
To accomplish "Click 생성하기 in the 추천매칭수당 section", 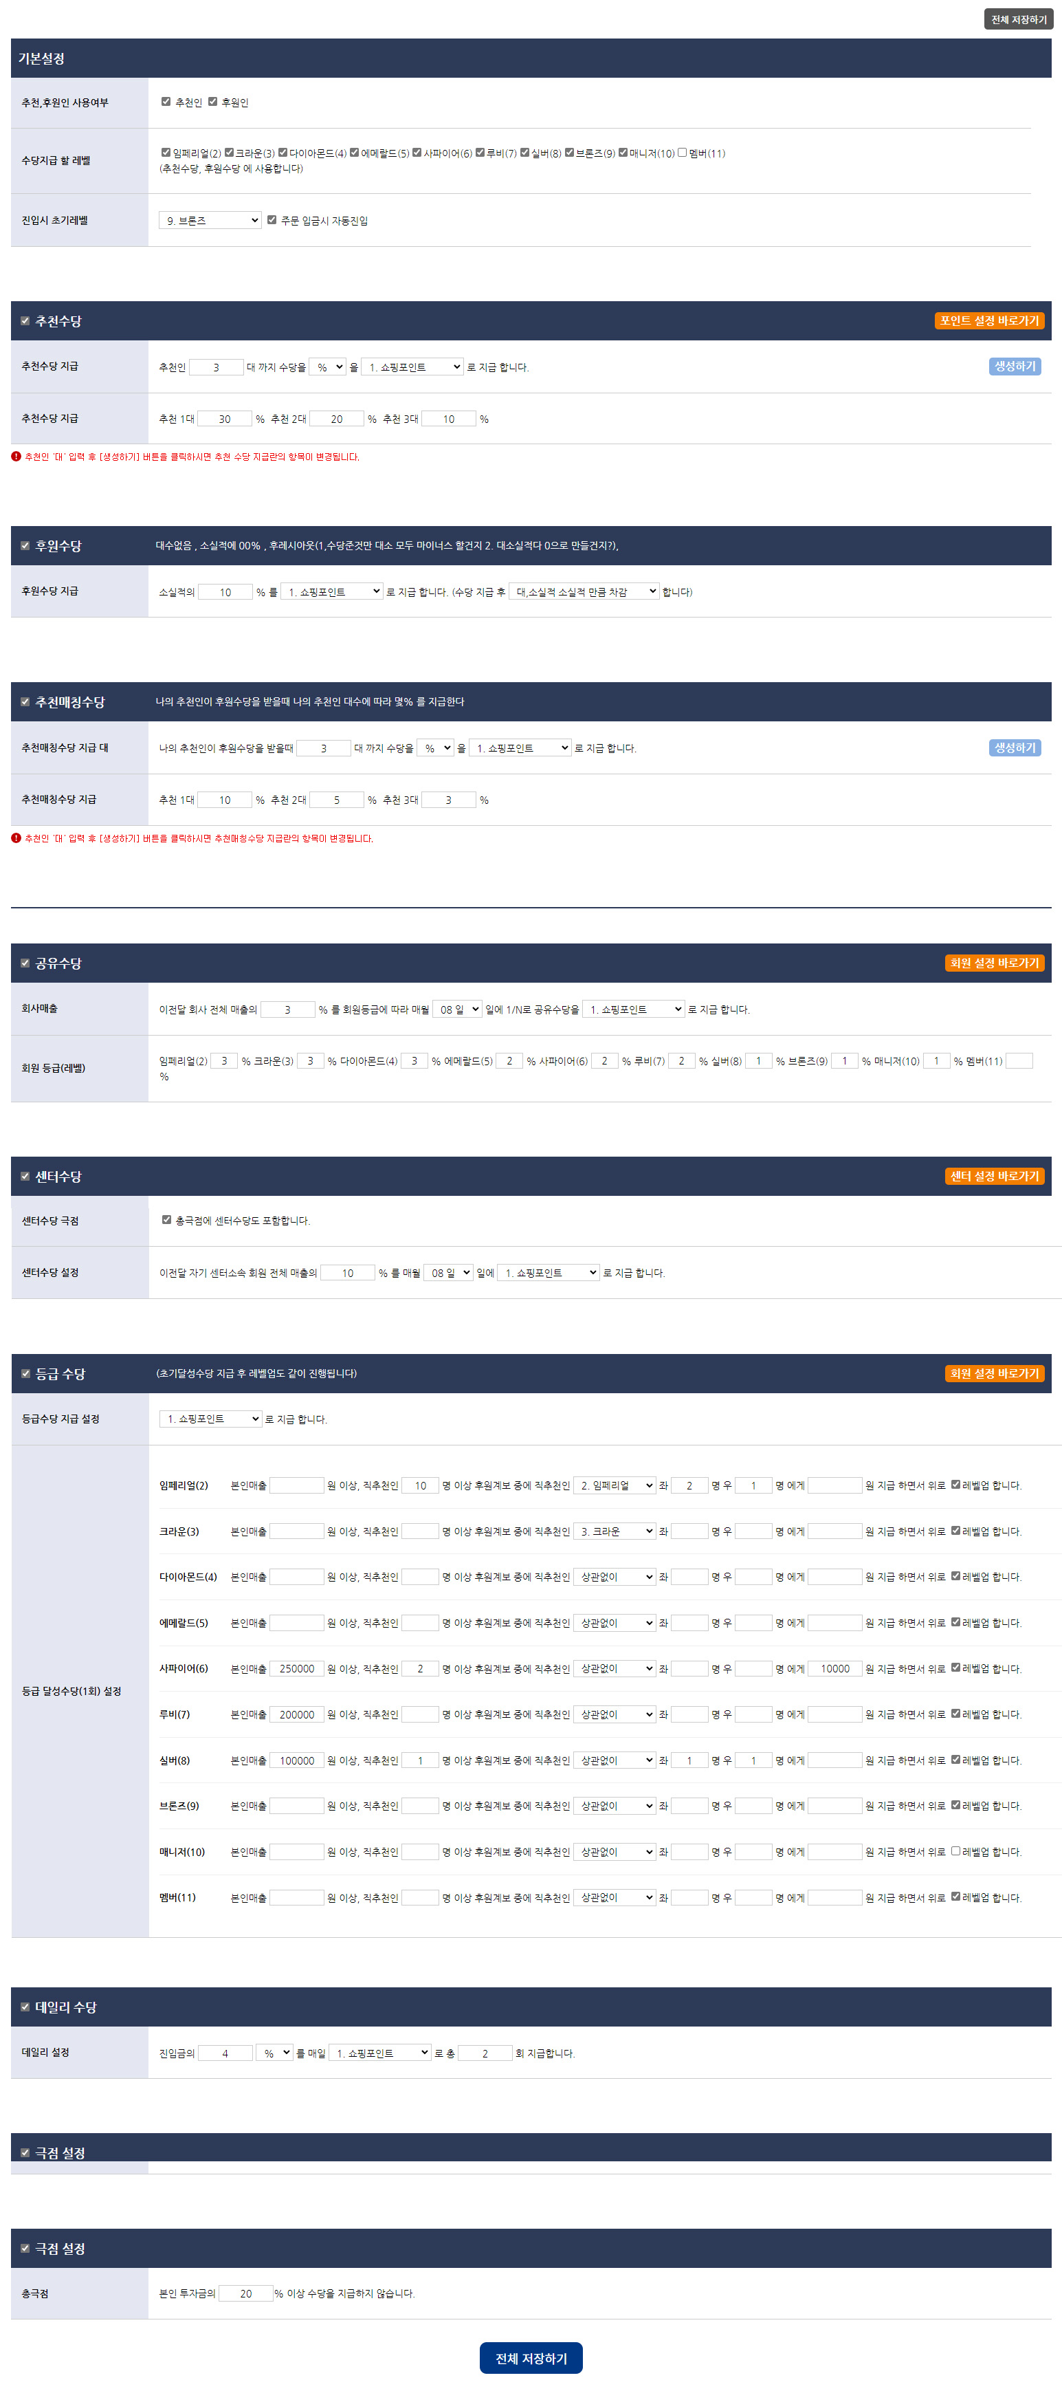I will point(1014,747).
